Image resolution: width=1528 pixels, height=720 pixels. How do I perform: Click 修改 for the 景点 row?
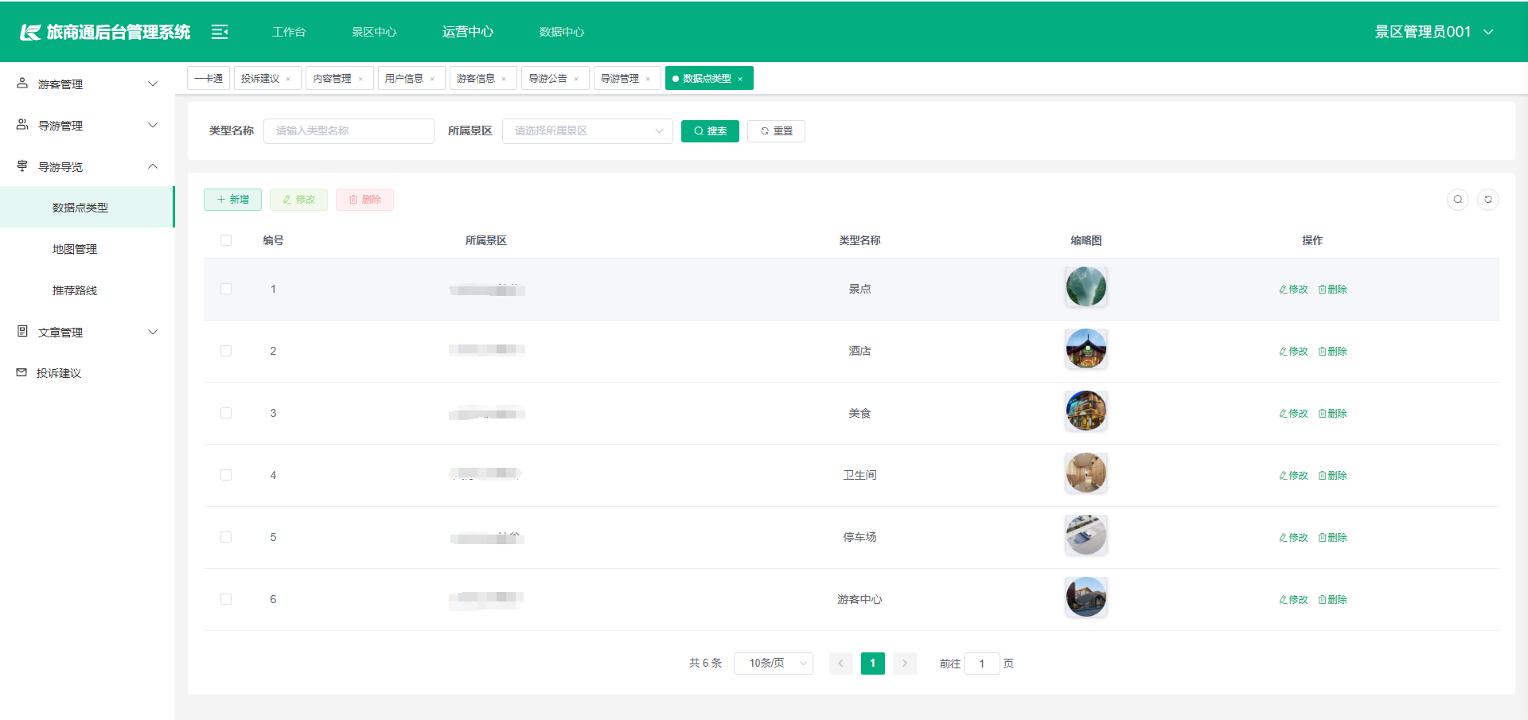(x=1293, y=290)
